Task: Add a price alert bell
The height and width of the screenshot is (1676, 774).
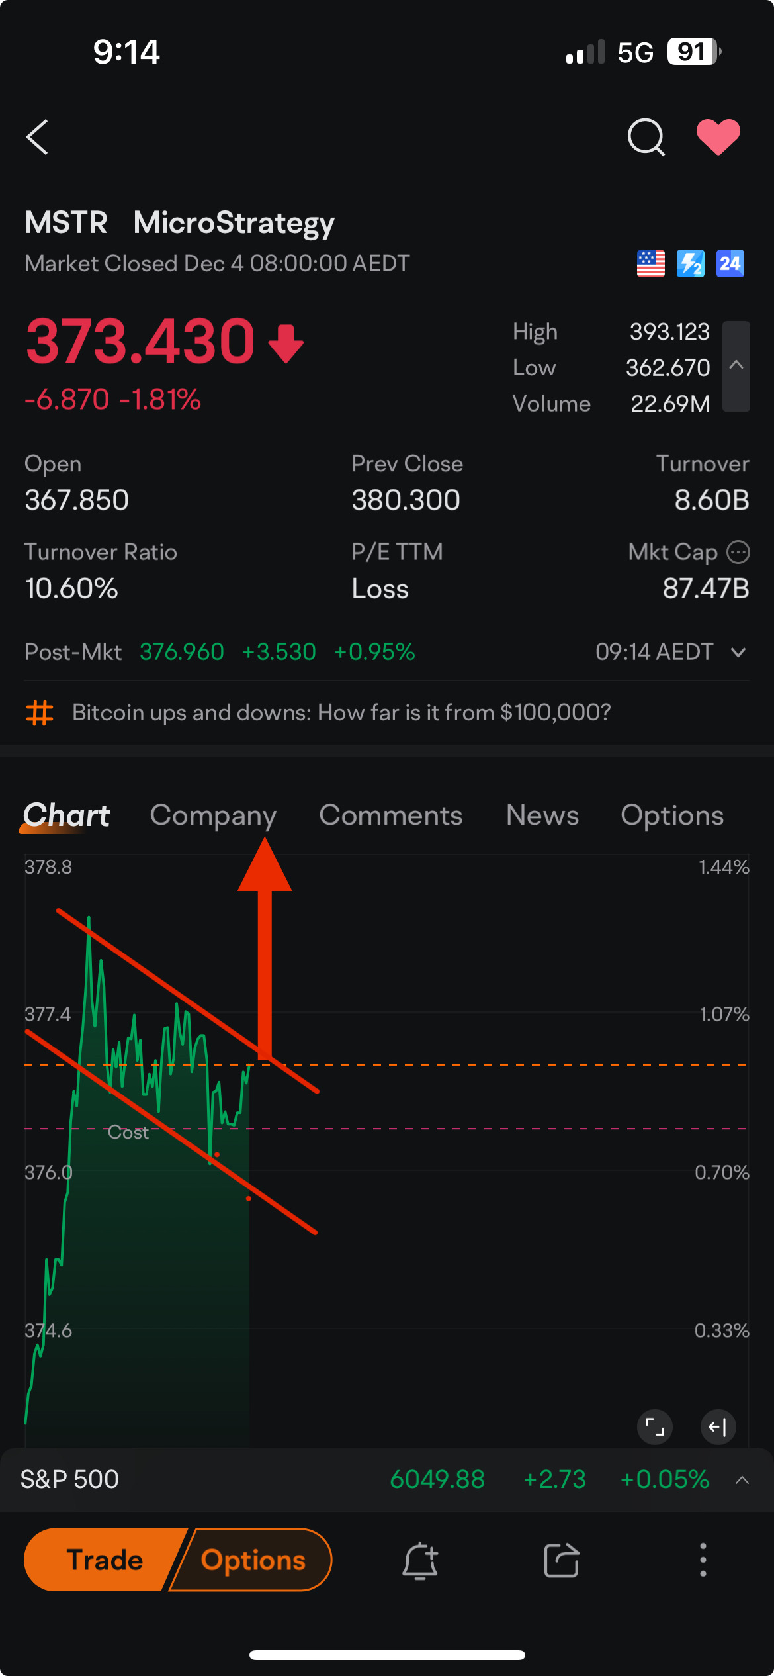Action: (420, 1560)
